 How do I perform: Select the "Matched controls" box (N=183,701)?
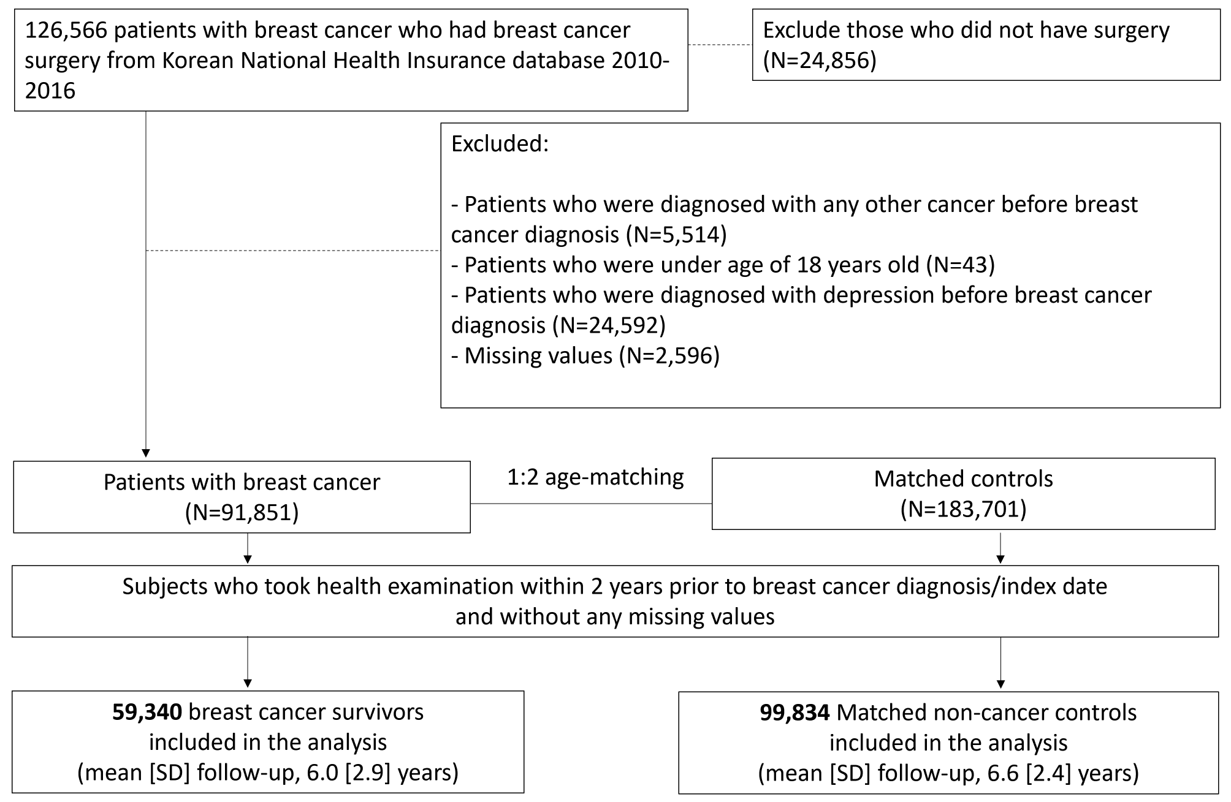(962, 494)
